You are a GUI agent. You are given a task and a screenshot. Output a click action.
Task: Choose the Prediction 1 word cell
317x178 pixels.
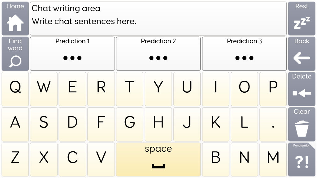pyautogui.click(x=72, y=54)
